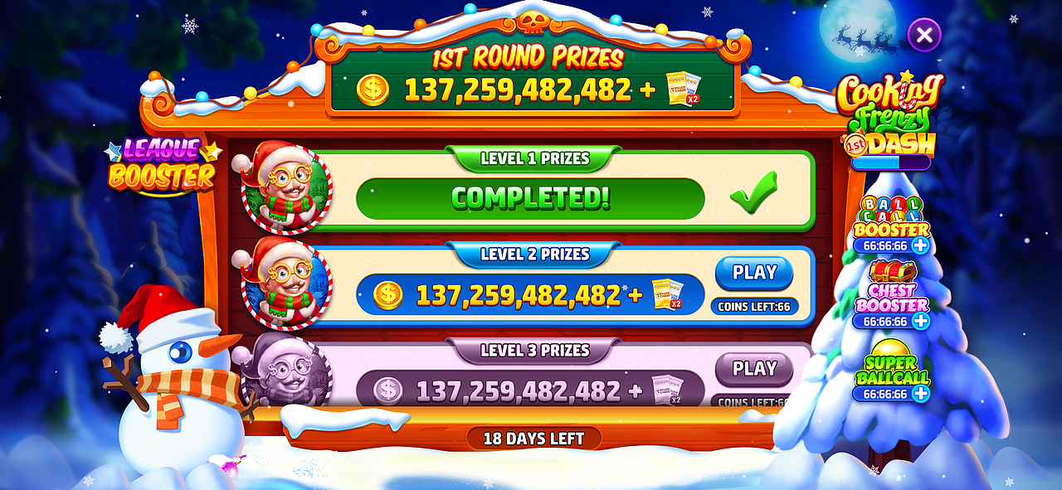Click the Super Ballcall plus button

coord(920,394)
